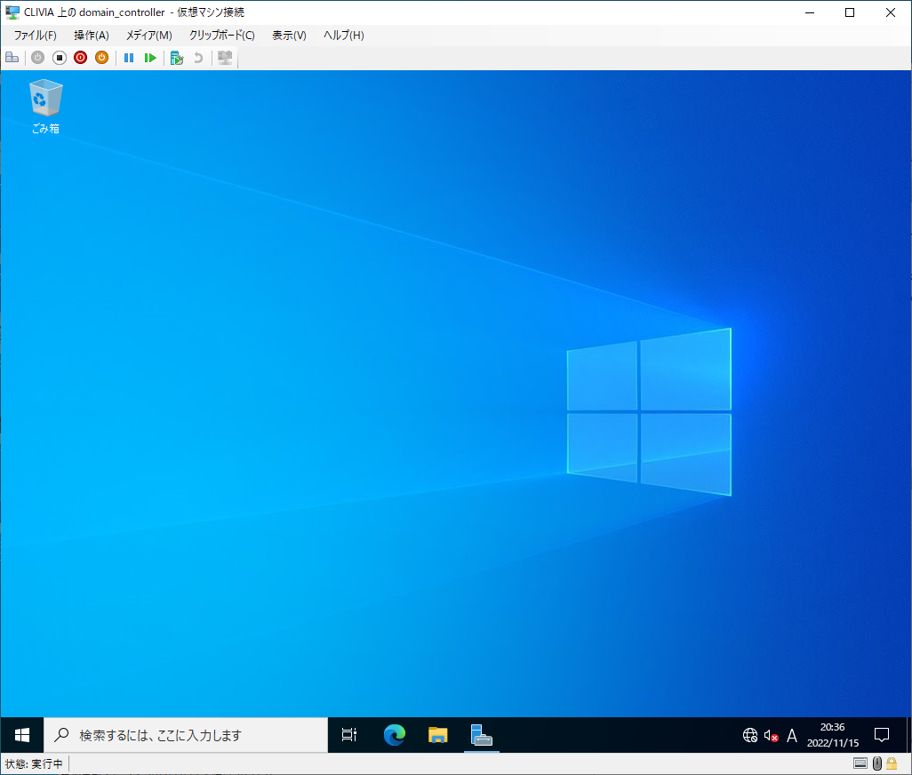Click the grey Start power icon in toolbar
This screenshot has height=775, width=912.
38,58
